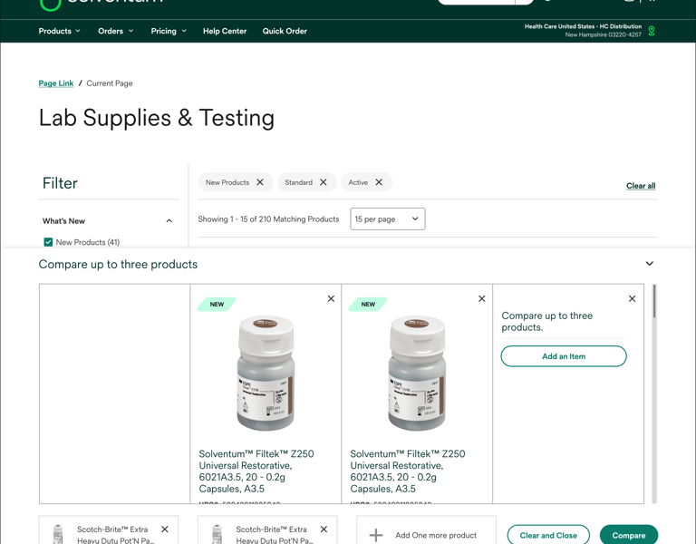Image resolution: width=696 pixels, height=544 pixels.
Task: Open the Orders menu
Action: click(115, 31)
